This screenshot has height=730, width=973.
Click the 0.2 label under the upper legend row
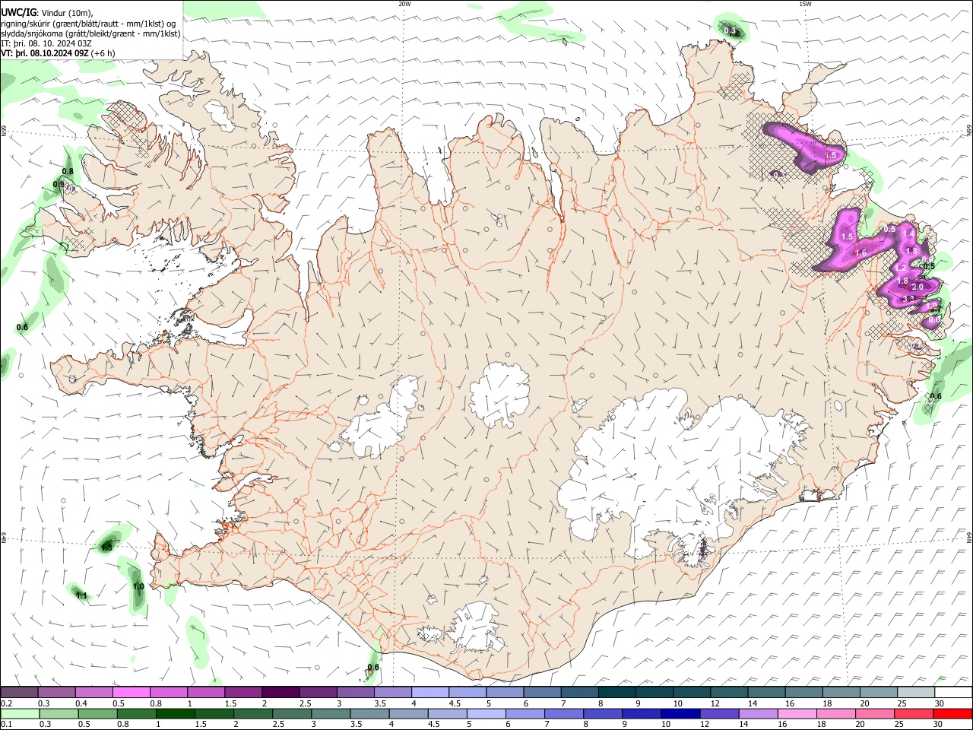pyautogui.click(x=6, y=703)
